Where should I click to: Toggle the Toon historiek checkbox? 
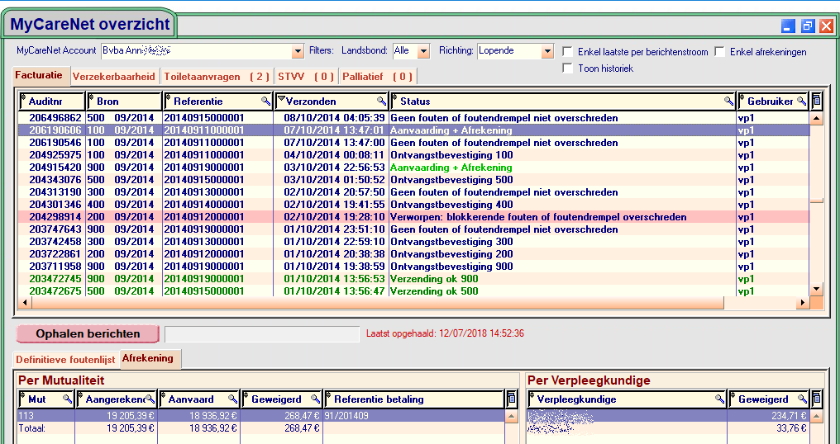coord(567,68)
